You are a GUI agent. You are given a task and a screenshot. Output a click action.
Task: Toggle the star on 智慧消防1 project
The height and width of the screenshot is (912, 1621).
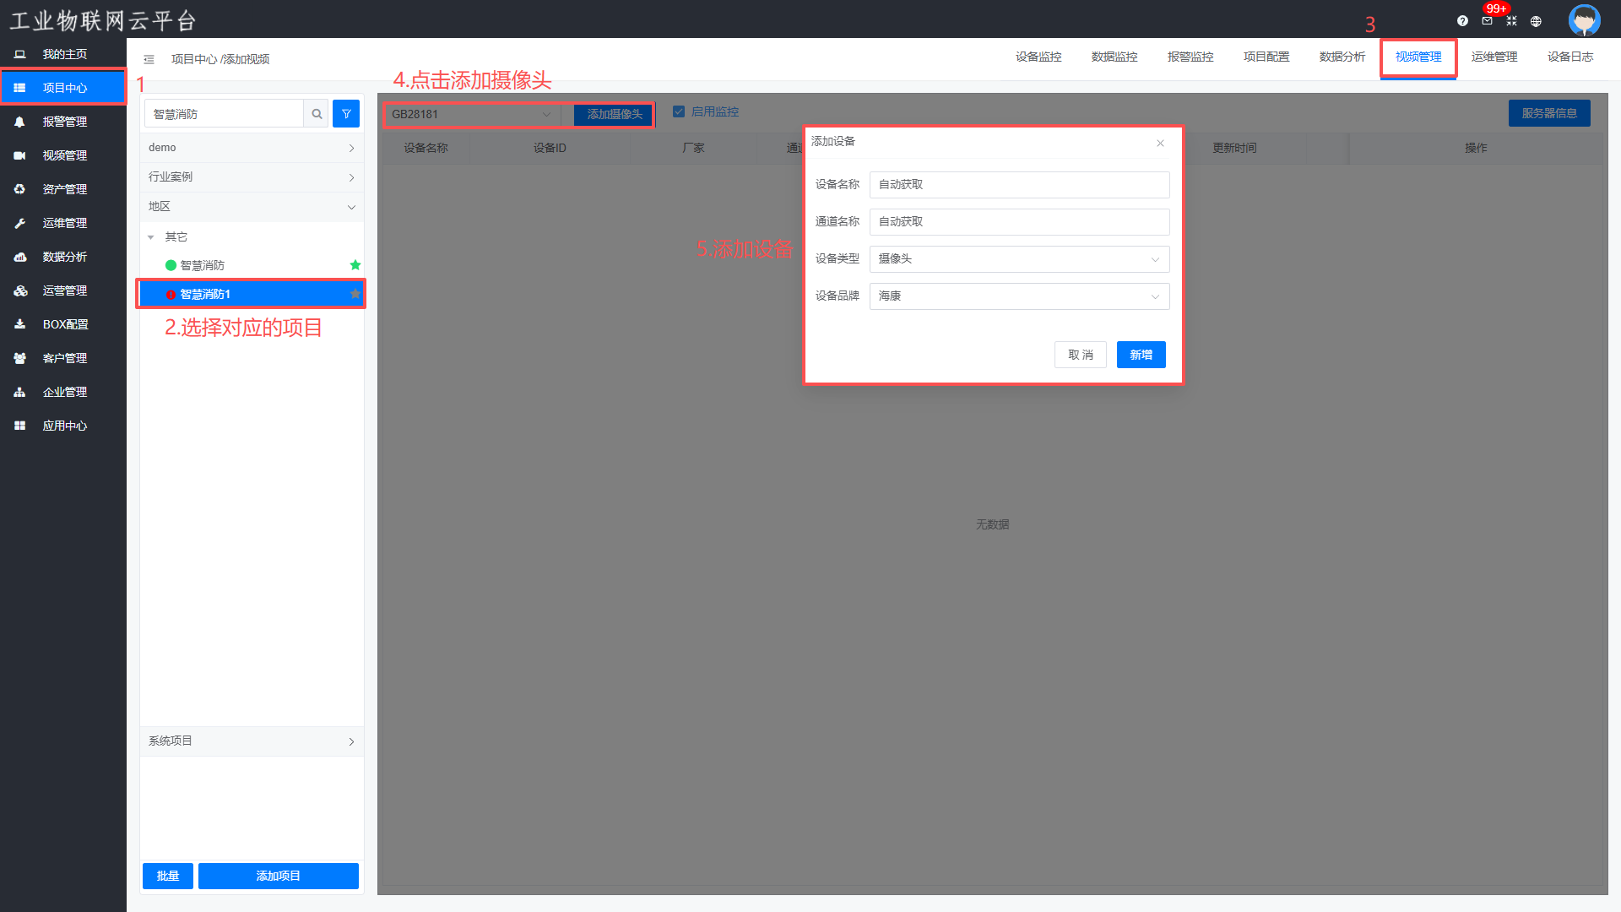(355, 294)
